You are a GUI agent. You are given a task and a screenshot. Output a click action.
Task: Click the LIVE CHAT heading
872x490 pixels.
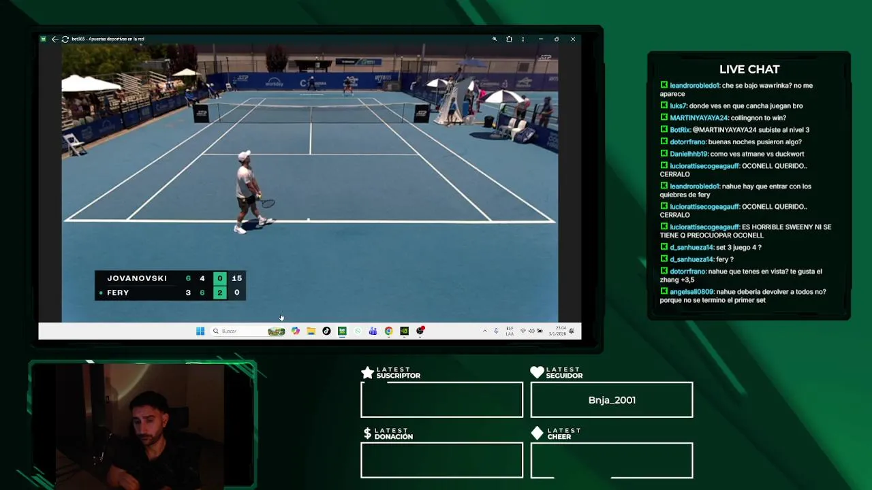(749, 69)
